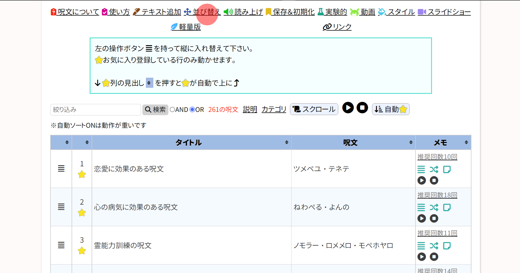Play the spell in row 1 memo cell
Viewport: 520px width, 273px height.
pos(422,181)
